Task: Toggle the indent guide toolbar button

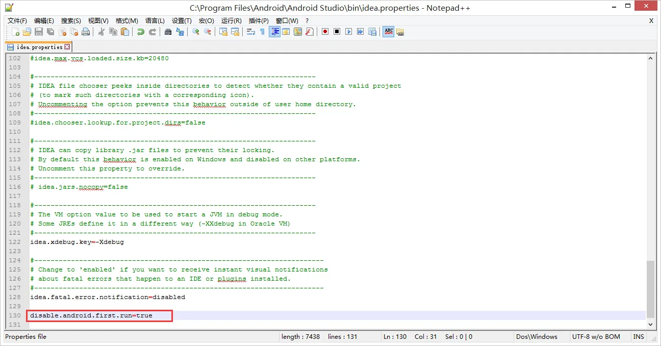Action: pos(275,32)
